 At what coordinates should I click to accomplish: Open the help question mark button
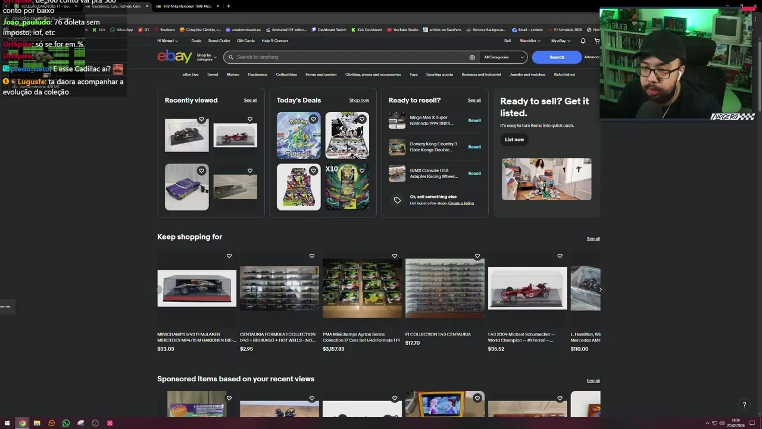744,405
